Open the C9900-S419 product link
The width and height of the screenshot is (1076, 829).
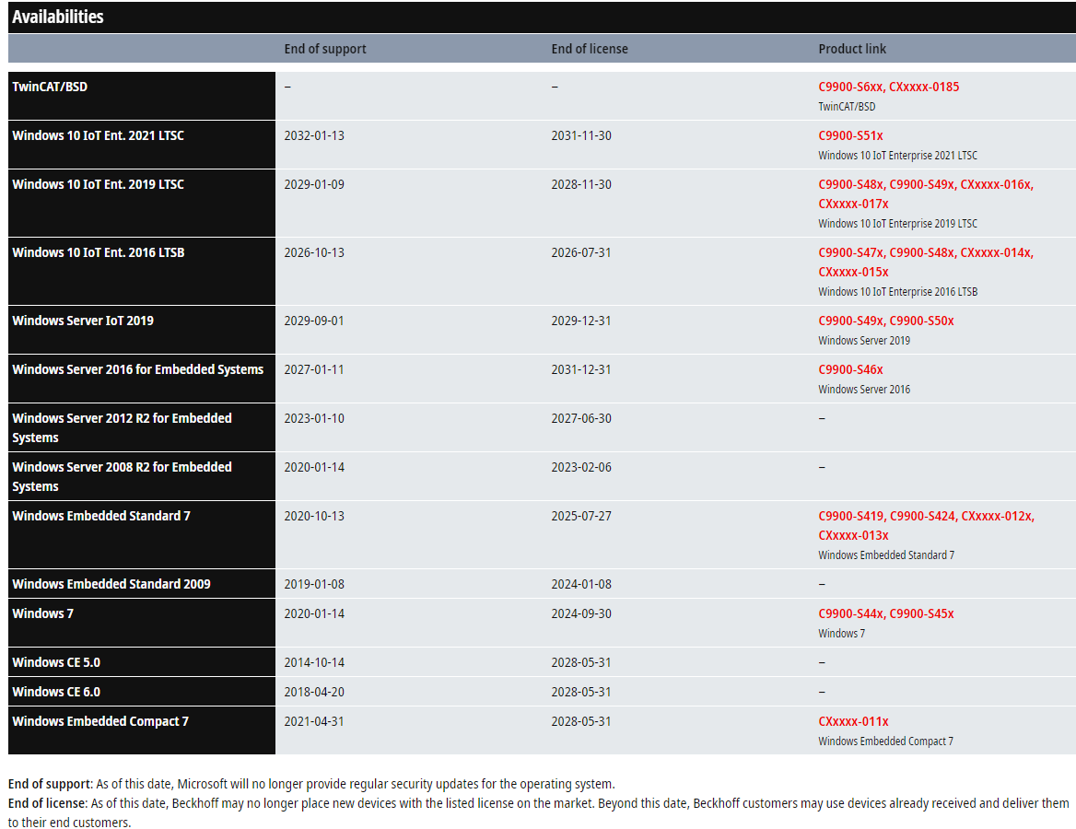(851, 516)
